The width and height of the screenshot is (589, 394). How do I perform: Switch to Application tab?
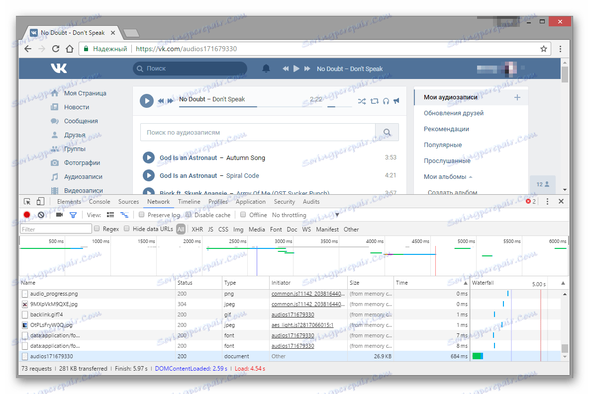pos(251,202)
